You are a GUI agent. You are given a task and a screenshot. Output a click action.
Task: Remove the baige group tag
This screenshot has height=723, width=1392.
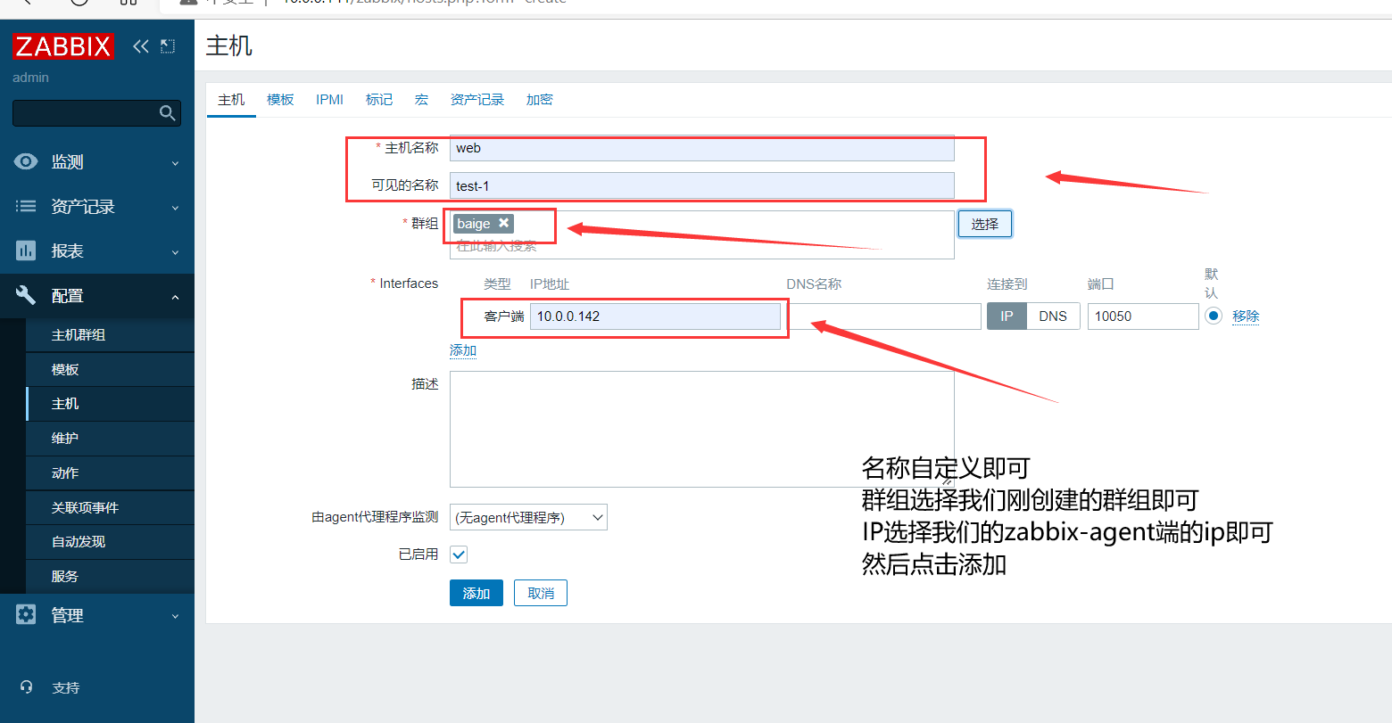[x=504, y=223]
